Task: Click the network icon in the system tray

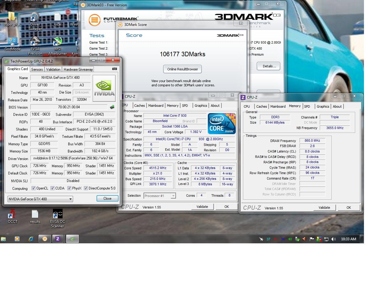Action: tap(326, 239)
